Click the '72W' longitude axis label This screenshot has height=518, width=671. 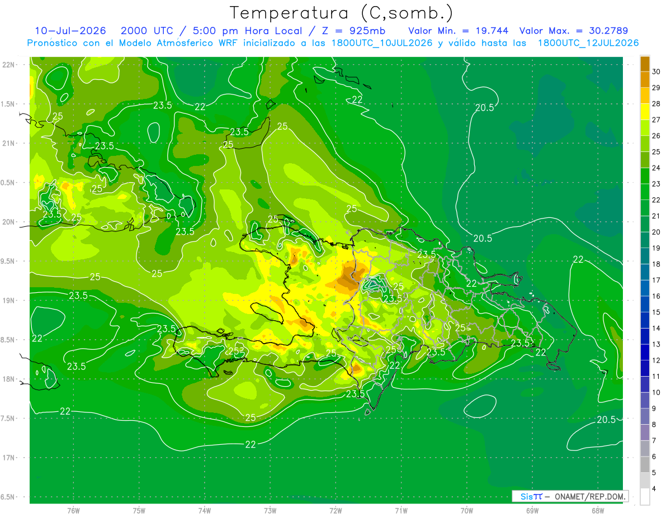tap(335, 511)
